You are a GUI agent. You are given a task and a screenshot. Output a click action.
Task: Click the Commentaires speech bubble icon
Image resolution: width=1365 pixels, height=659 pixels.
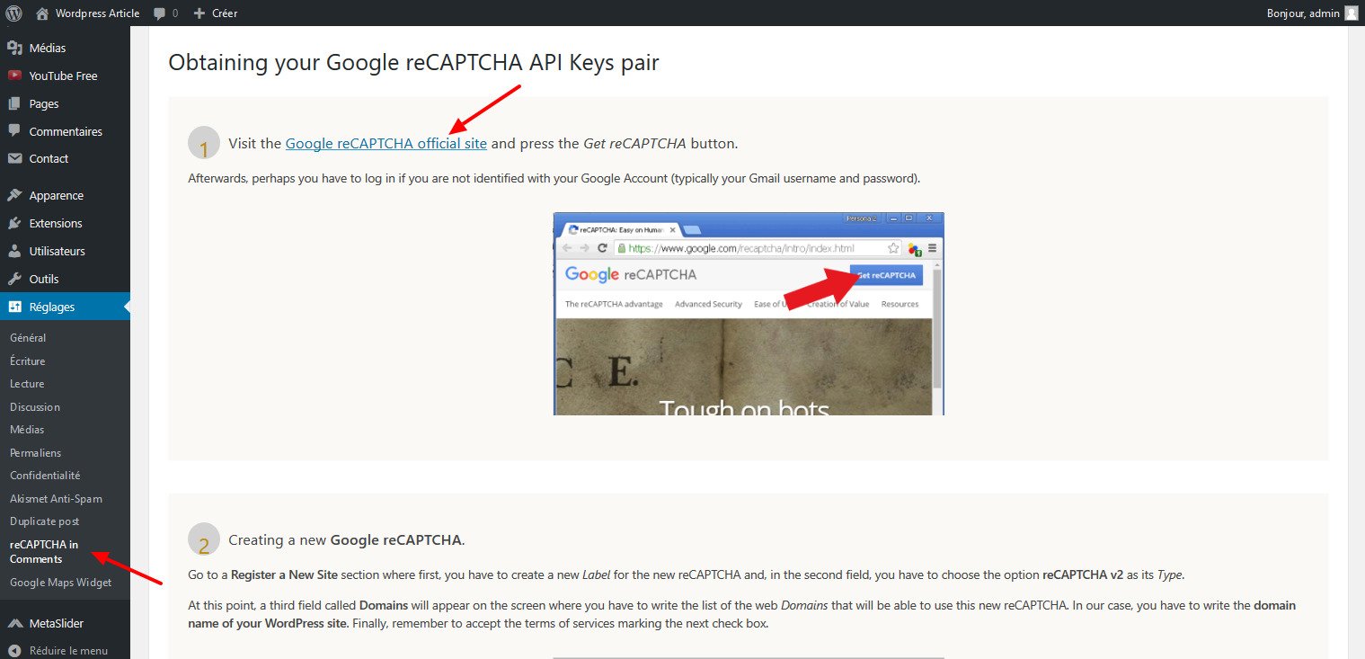pyautogui.click(x=14, y=131)
